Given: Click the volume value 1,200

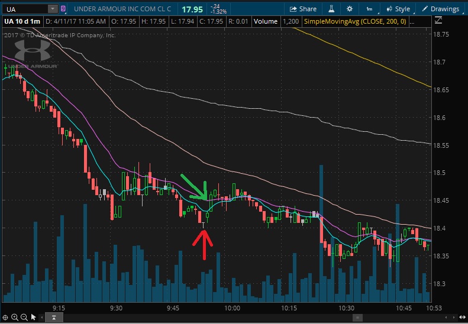Looking at the screenshot, I should click(291, 21).
